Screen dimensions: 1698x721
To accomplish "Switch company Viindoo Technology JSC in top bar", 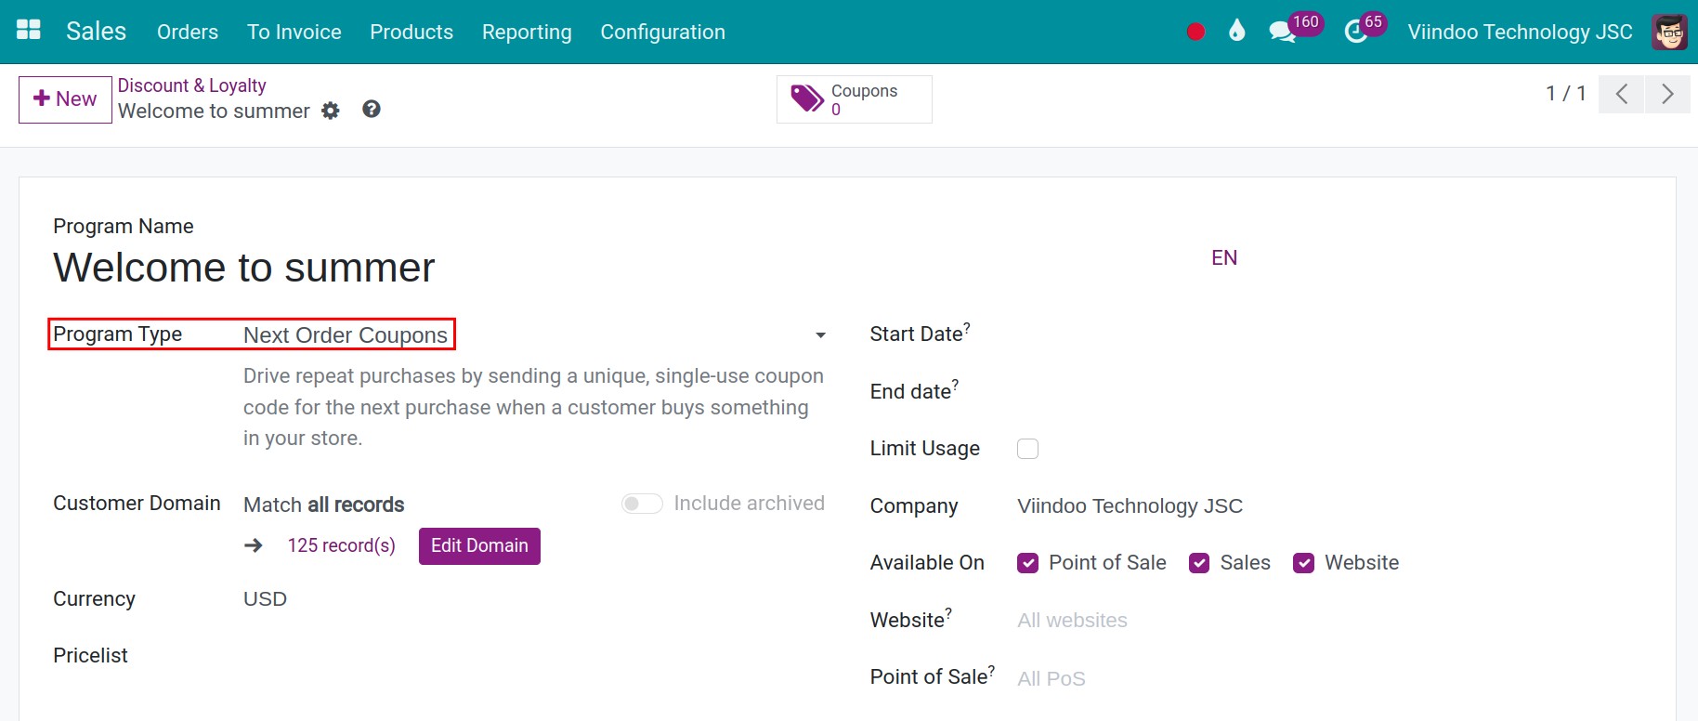I will pos(1520,32).
